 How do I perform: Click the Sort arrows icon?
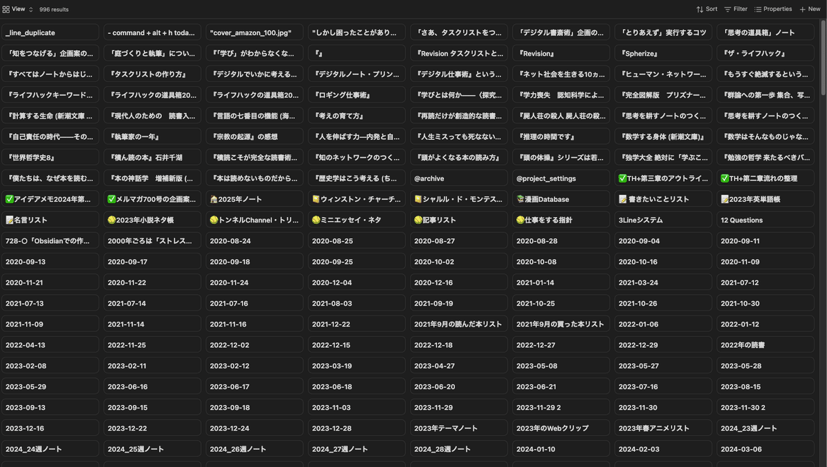(x=700, y=10)
